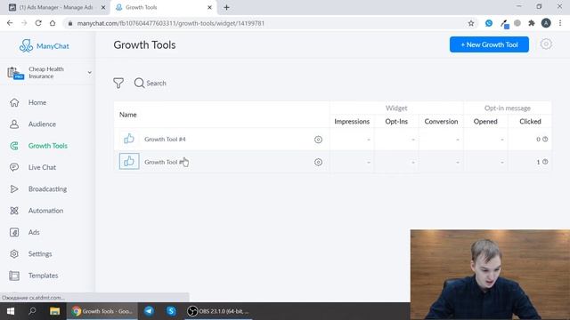Click the Conversion column header
The width and height of the screenshot is (570, 320).
(x=441, y=122)
